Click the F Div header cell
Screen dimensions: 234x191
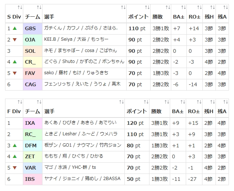[x=14, y=111]
